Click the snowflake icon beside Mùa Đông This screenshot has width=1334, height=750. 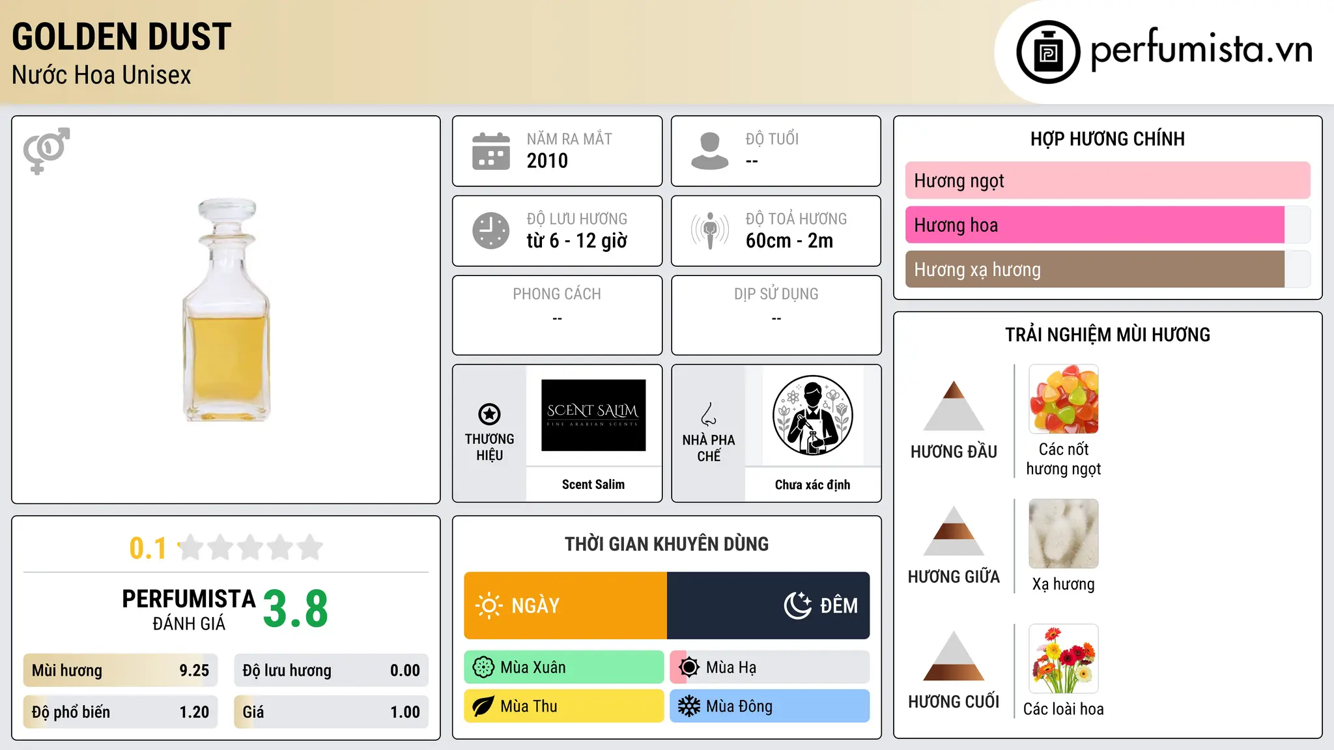point(689,706)
